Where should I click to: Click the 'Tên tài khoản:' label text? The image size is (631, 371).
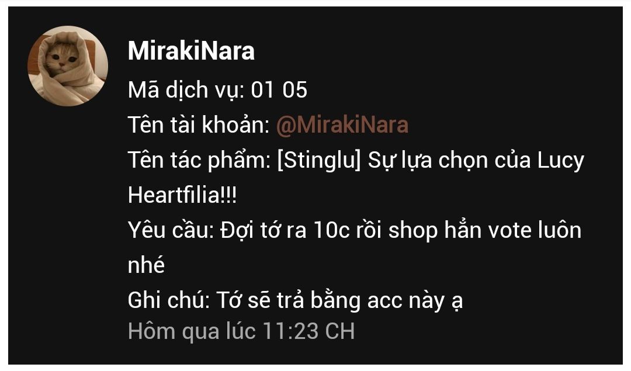199,125
